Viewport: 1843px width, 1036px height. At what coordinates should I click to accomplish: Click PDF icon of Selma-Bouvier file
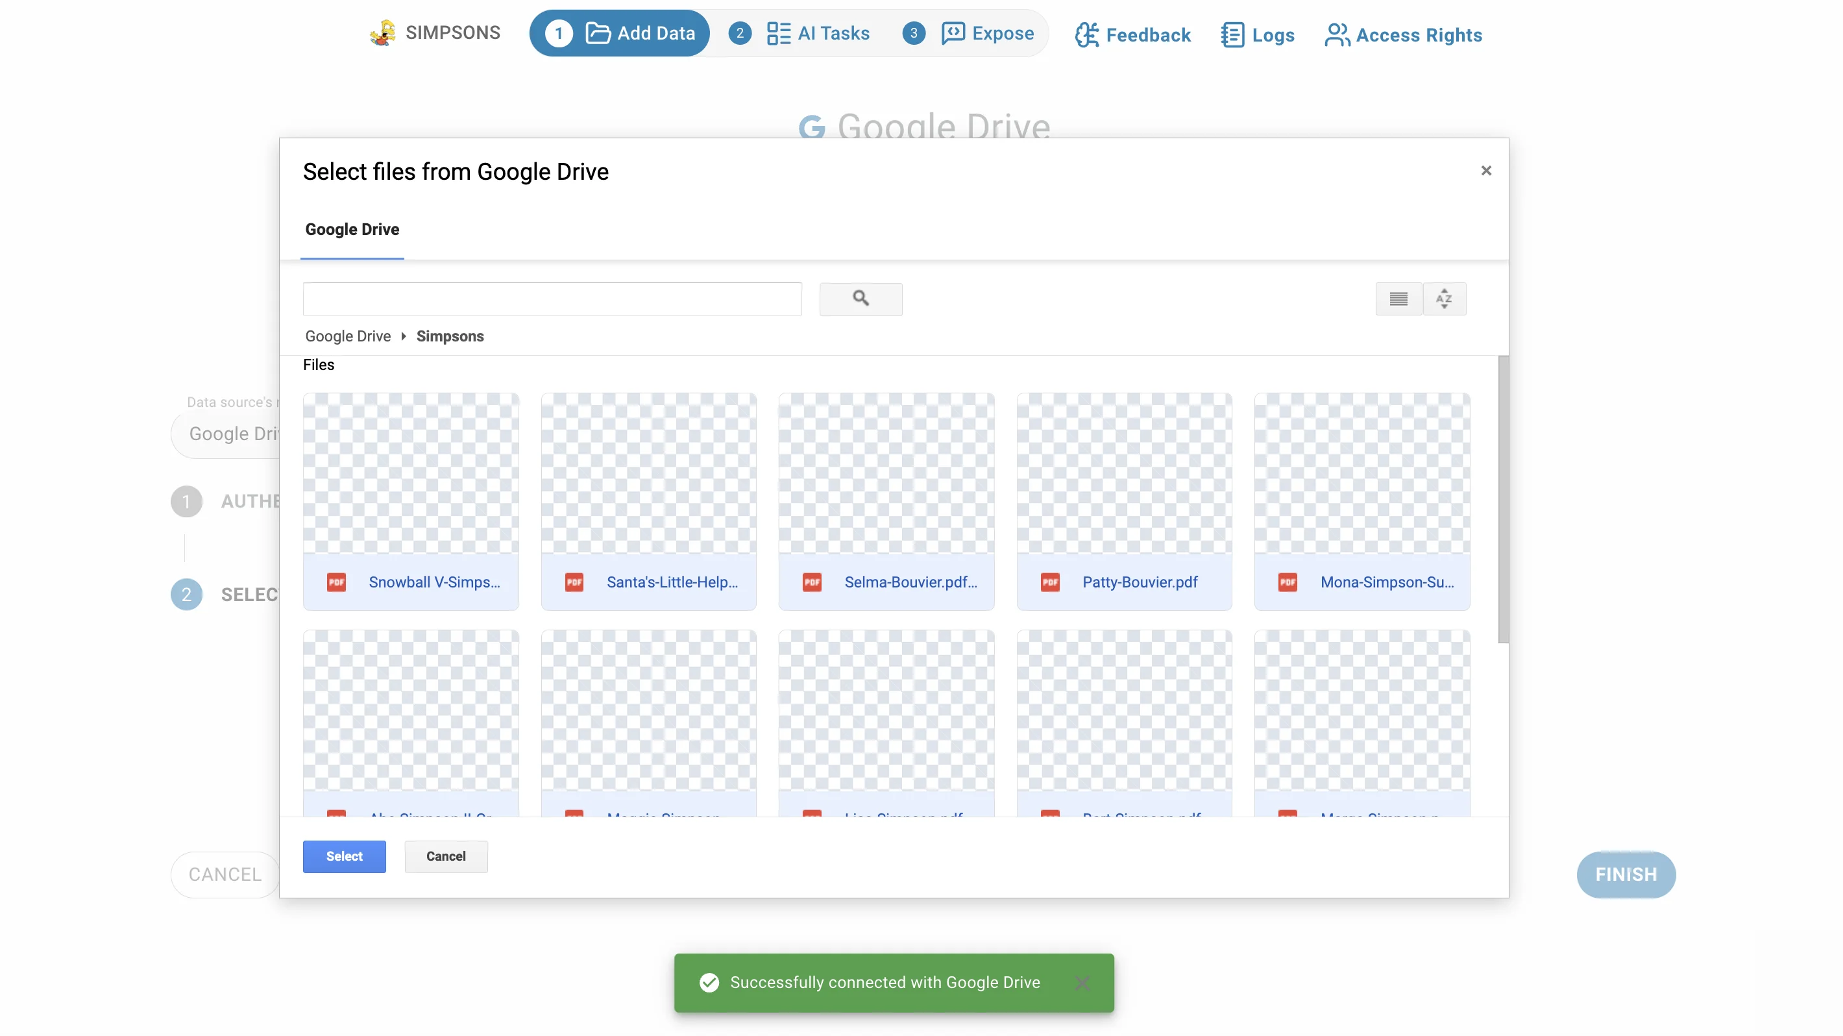(x=812, y=582)
